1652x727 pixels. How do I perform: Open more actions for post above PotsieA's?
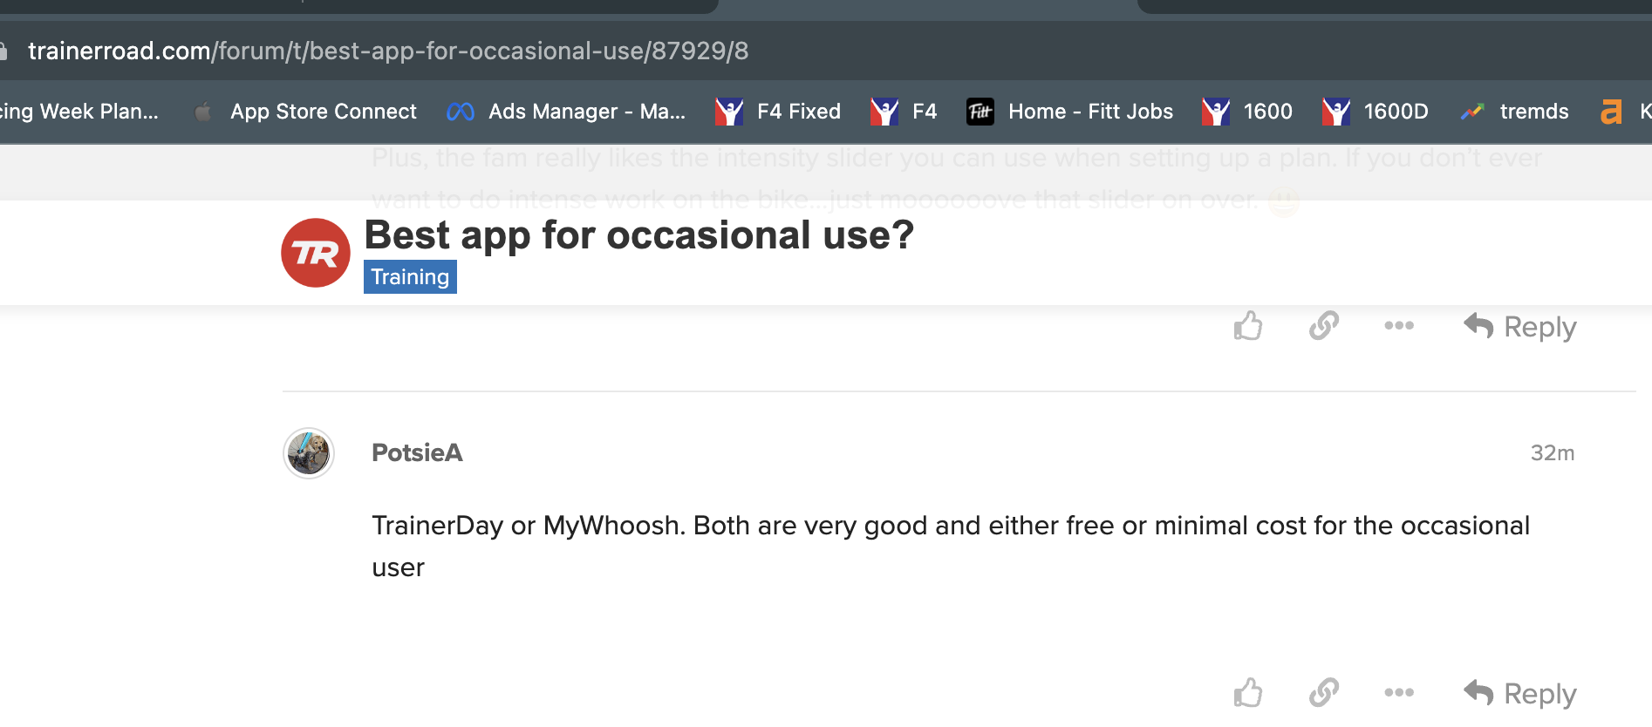pos(1399,326)
